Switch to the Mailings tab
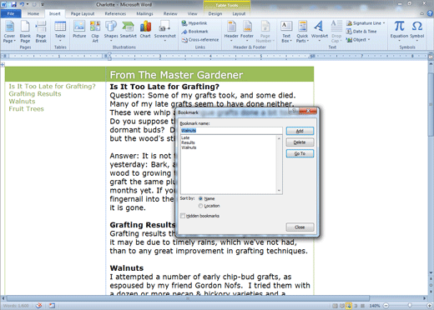The image size is (434, 310). point(144,13)
